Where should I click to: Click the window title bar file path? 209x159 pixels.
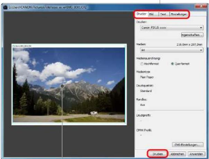pos(47,7)
